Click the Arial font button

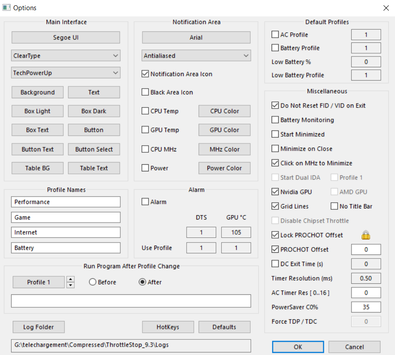point(196,37)
